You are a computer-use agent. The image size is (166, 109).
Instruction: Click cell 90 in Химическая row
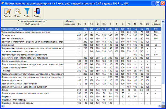coord(156,45)
